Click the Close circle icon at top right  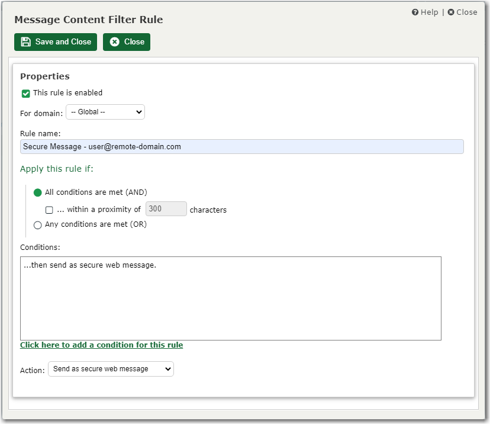coord(451,12)
